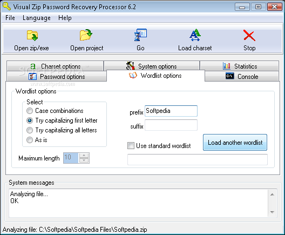The width and height of the screenshot is (285, 235).
Task: Click the status bar file path text
Action: [74, 230]
